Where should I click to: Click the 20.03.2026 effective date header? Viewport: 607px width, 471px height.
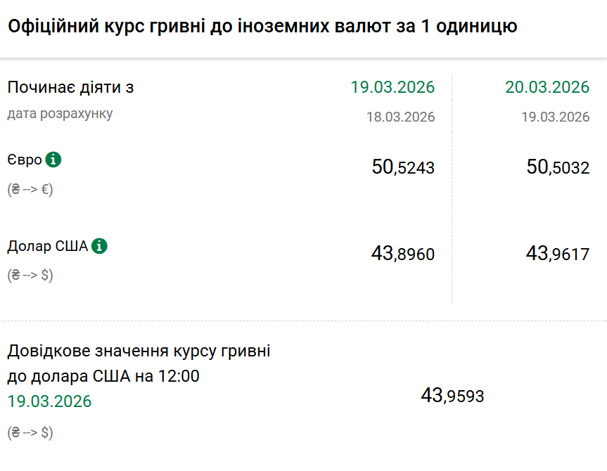[547, 87]
